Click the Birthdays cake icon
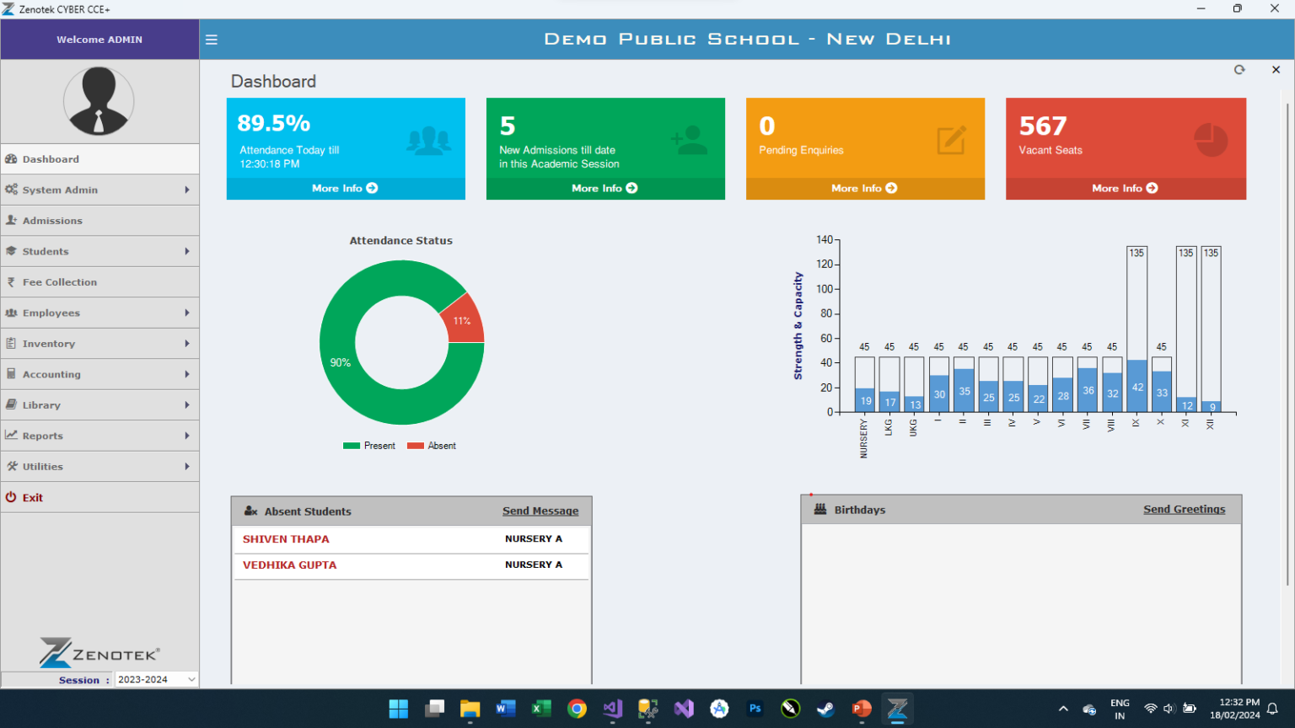 [x=820, y=510]
